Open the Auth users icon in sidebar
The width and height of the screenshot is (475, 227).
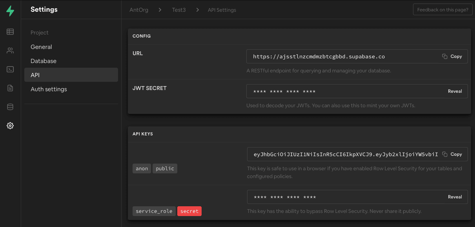pyautogui.click(x=10, y=50)
